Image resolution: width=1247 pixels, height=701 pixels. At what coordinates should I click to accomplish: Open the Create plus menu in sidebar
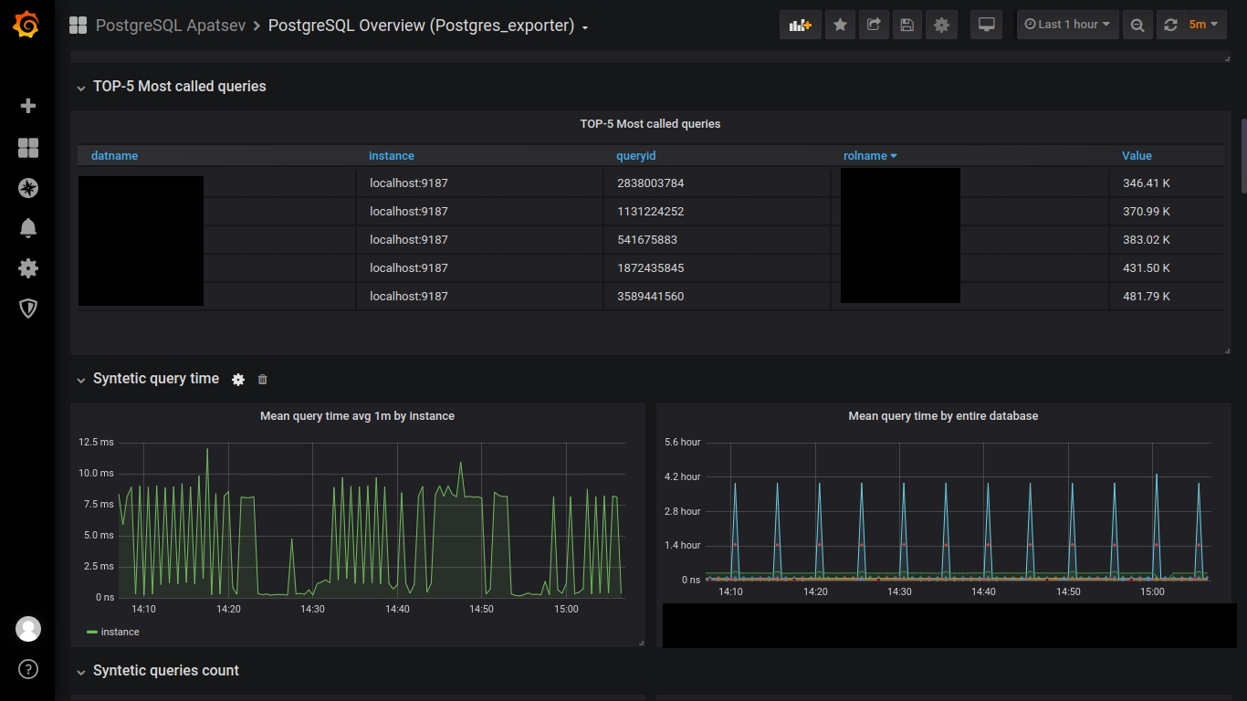tap(28, 106)
